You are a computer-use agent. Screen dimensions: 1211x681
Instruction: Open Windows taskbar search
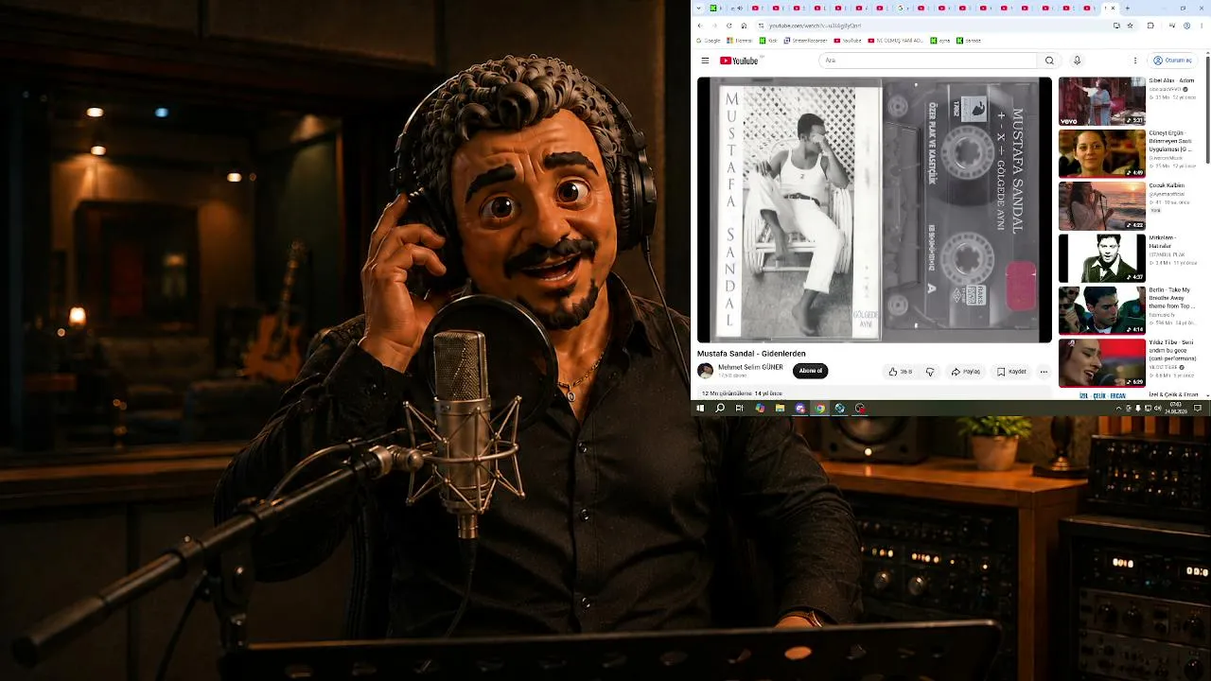(x=720, y=409)
